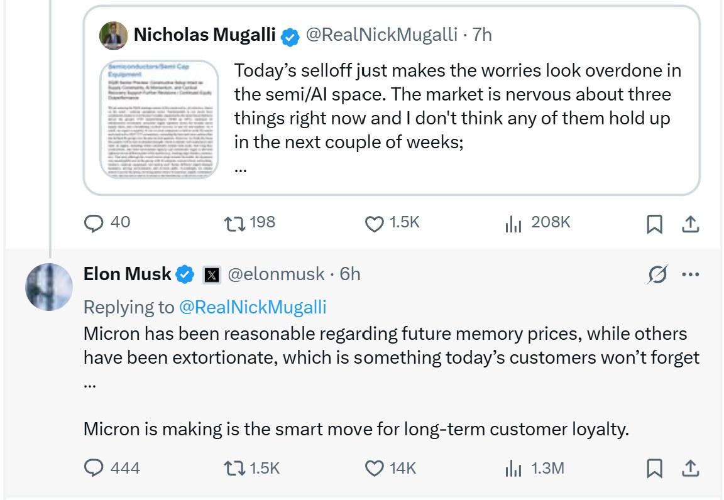Open Nicholas Mugalli's profile name
The image size is (724, 500).
point(204,35)
